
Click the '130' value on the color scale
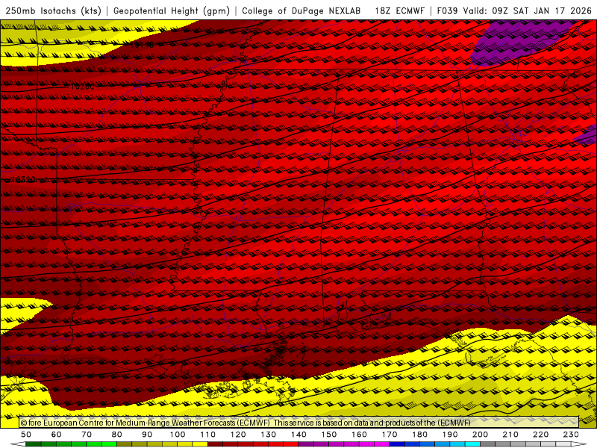[x=269, y=435]
